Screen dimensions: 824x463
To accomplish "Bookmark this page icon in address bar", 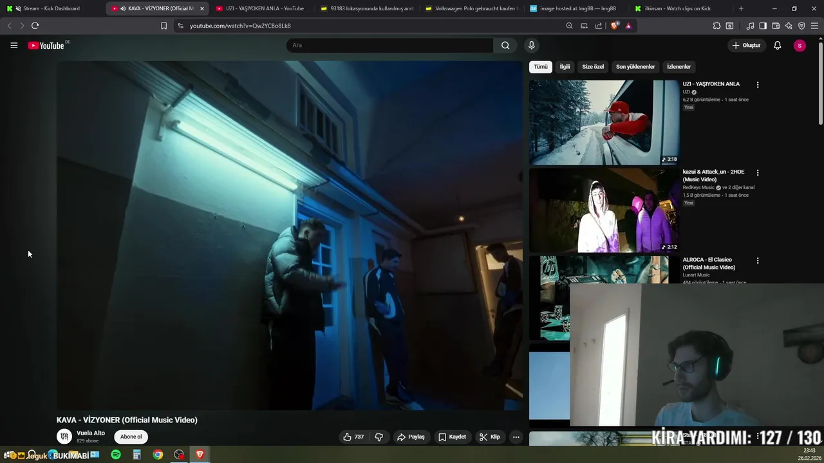I will click(x=164, y=26).
